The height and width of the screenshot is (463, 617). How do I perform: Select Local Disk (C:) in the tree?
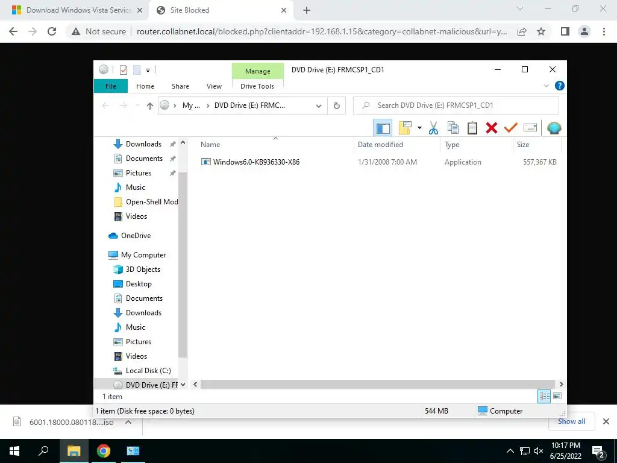click(x=148, y=371)
